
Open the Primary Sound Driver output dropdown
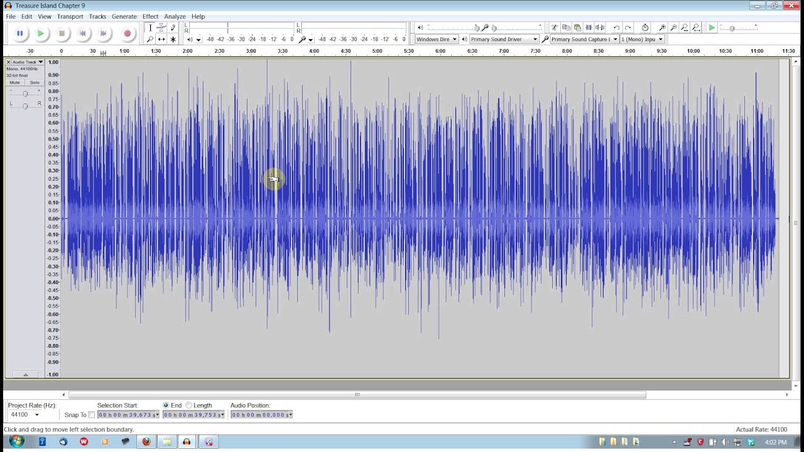pos(504,39)
